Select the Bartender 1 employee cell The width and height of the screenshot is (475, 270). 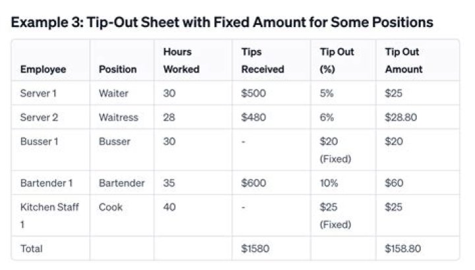coord(46,182)
